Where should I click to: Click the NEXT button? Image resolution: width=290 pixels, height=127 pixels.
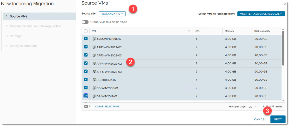[278, 119]
